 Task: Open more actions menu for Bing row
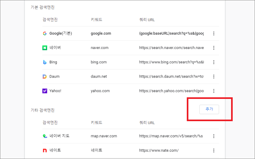click(x=214, y=62)
